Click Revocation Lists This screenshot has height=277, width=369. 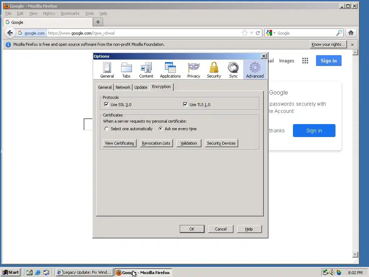coord(156,143)
